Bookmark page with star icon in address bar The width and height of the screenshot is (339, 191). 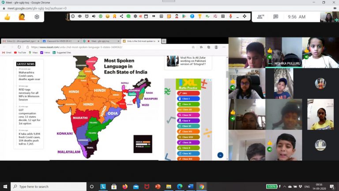(x=193, y=47)
